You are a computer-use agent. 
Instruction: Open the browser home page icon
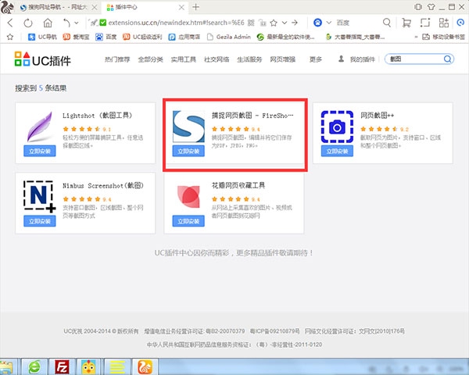point(48,23)
